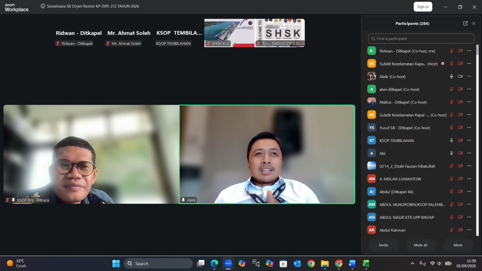Image resolution: width=482 pixels, height=271 pixels.
Task: Click the video-off icon for Maltus - Ditkapel
Action: click(x=460, y=102)
